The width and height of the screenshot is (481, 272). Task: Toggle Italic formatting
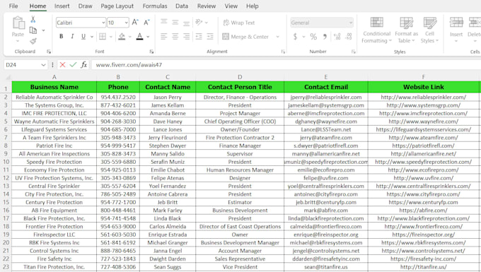(x=72, y=37)
